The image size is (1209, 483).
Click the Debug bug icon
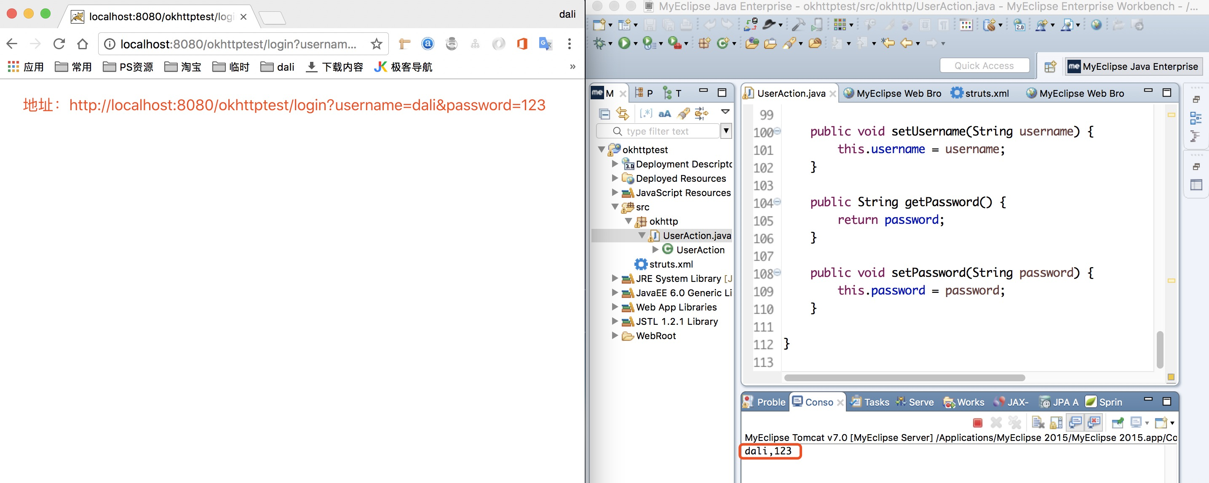tap(599, 43)
